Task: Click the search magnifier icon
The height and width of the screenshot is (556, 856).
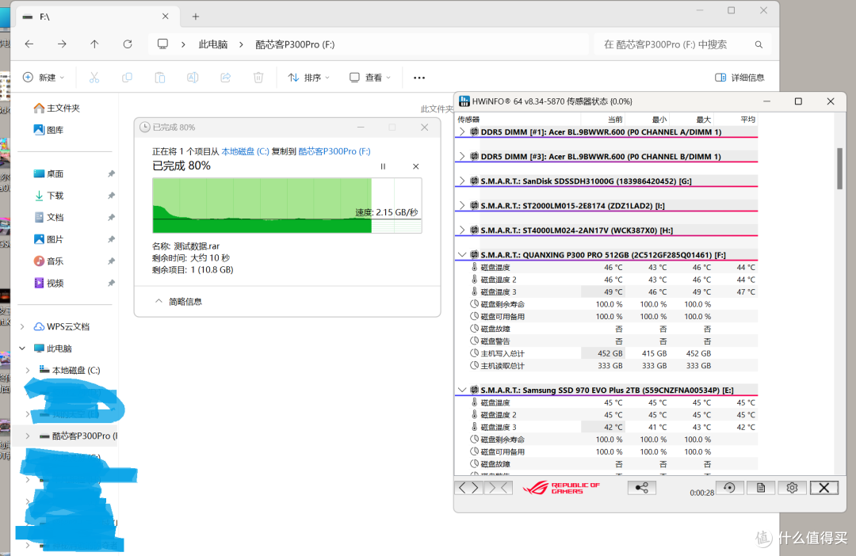Action: click(x=759, y=44)
